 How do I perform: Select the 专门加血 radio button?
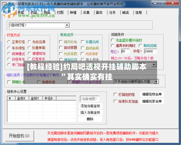tap(9, 65)
